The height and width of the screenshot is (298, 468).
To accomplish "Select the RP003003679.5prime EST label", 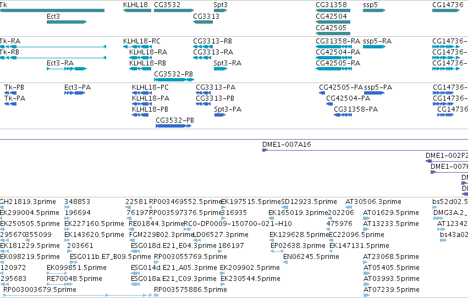I will [40, 290].
